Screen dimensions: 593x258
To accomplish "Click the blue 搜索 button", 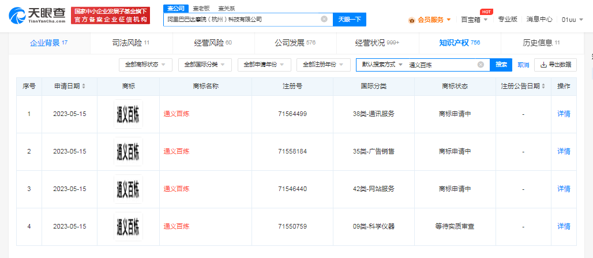I will [501, 65].
